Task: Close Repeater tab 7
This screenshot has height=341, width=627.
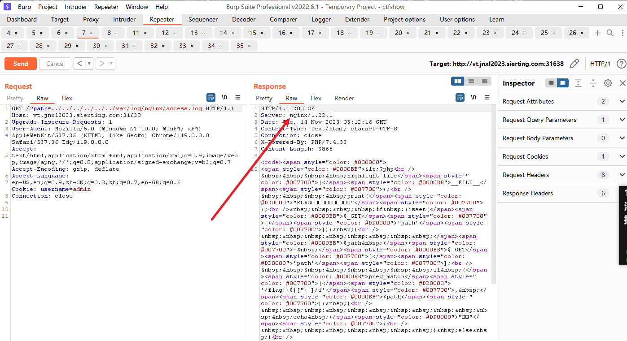Action: pos(92,33)
